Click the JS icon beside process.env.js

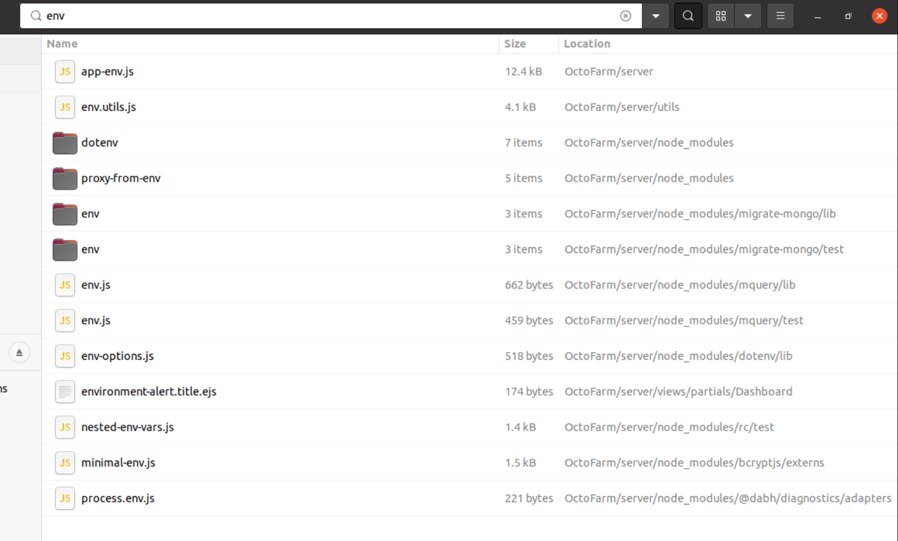[64, 498]
